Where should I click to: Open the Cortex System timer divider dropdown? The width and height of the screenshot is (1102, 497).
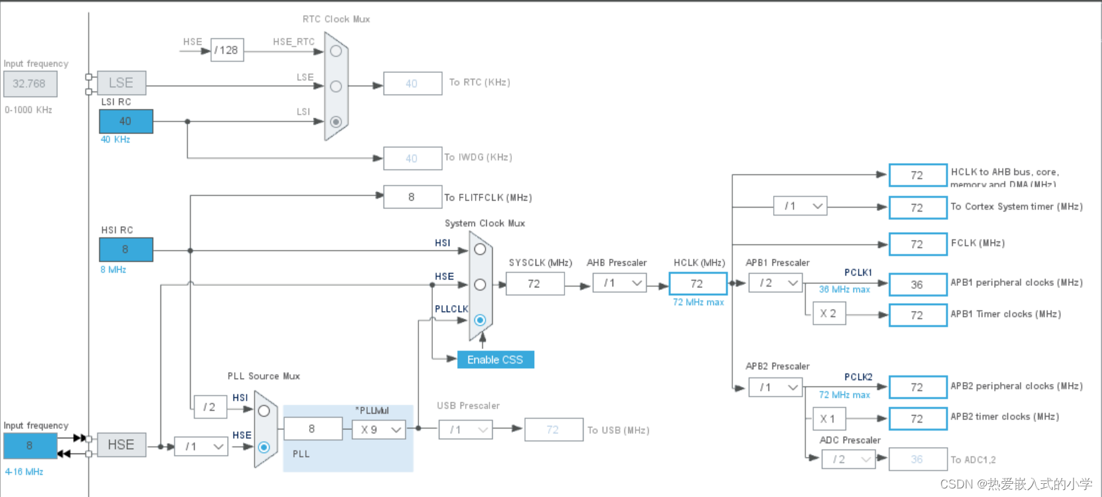800,206
